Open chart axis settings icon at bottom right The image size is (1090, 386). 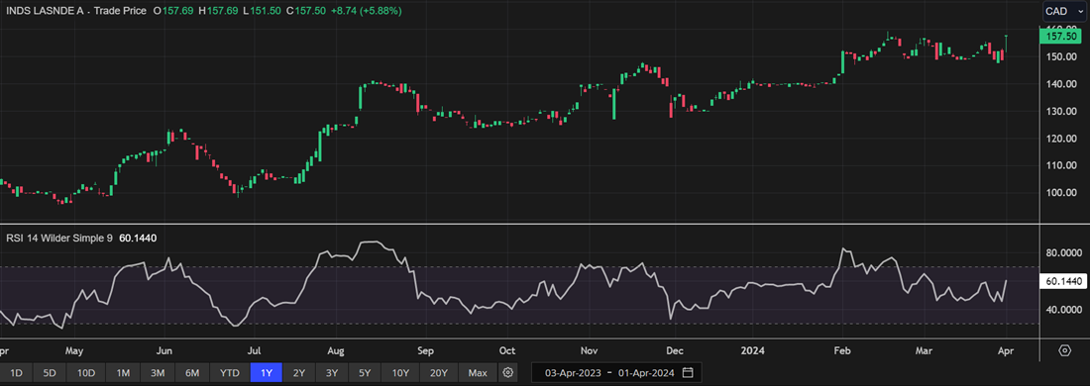pos(1064,349)
